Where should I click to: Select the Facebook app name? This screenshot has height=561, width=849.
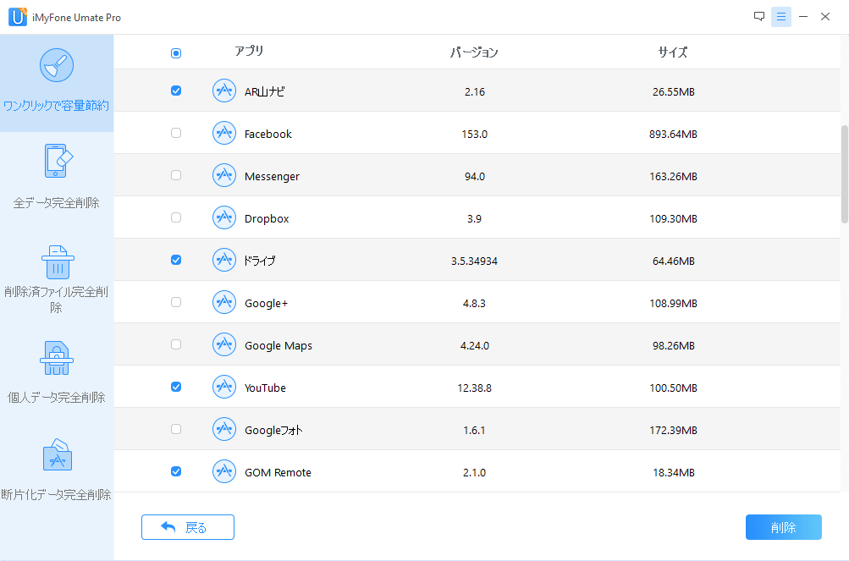[268, 134]
